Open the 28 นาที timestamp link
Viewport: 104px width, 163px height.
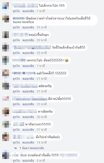pyautogui.click(x=42, y=28)
